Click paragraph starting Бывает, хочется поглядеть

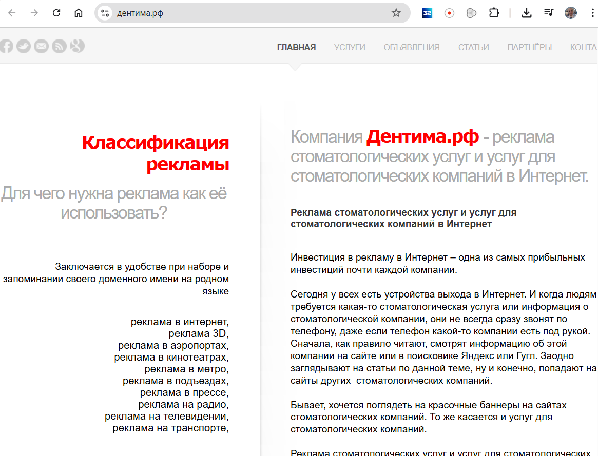pyautogui.click(x=428, y=417)
